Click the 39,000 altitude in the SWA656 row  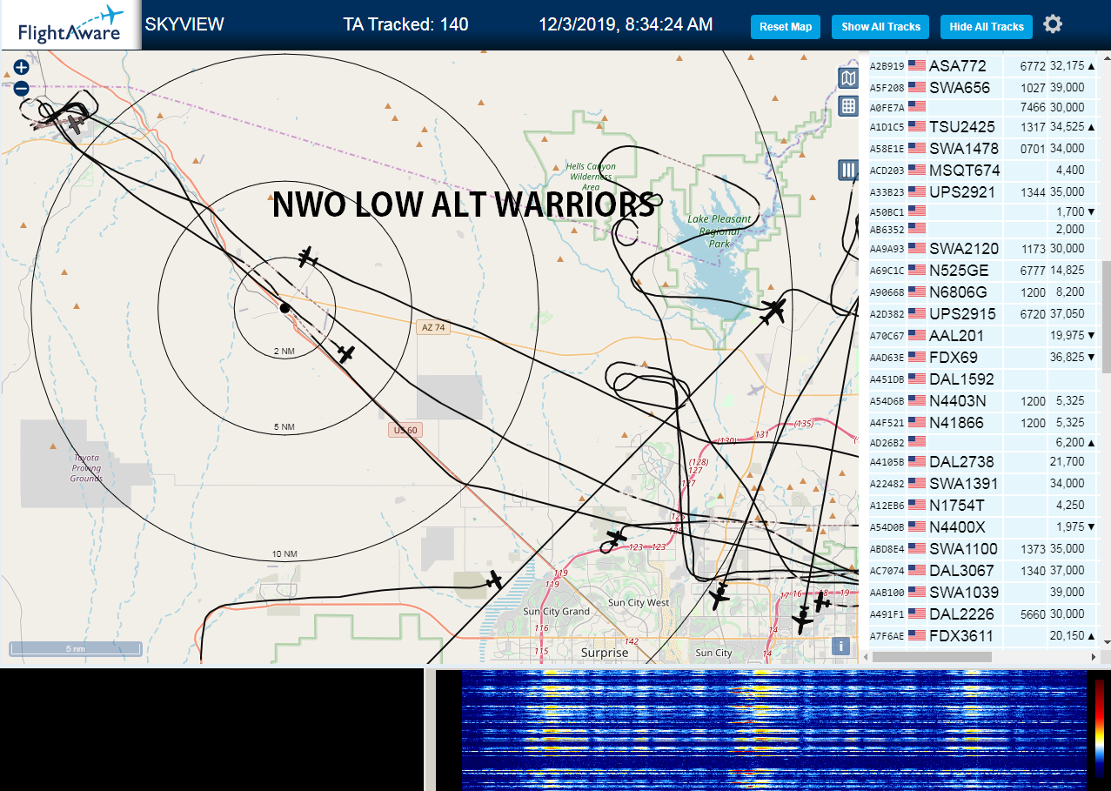[1067, 87]
